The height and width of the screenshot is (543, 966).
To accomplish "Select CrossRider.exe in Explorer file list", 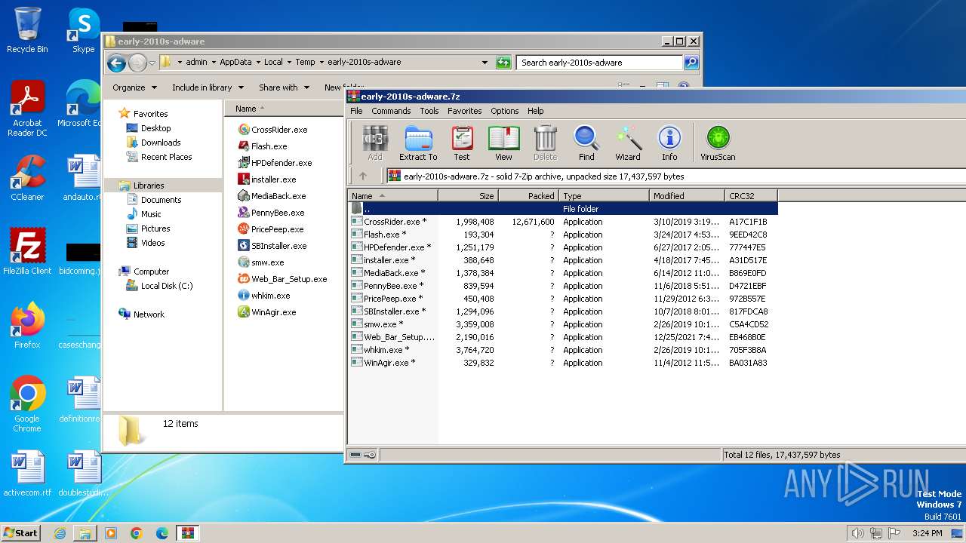I will tap(272, 130).
